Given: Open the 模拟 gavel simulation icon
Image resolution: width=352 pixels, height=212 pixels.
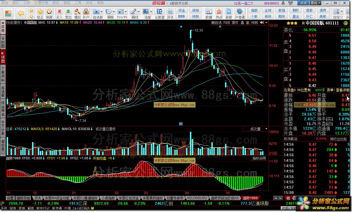Looking at the screenshot, I should [x=77, y=11].
